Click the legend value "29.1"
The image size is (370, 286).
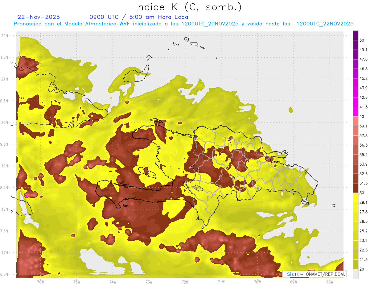(x=364, y=202)
